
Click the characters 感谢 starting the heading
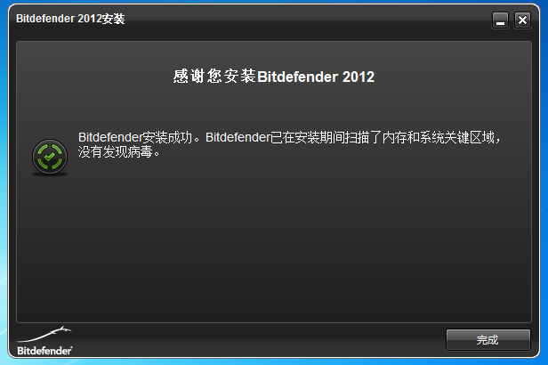(x=189, y=77)
